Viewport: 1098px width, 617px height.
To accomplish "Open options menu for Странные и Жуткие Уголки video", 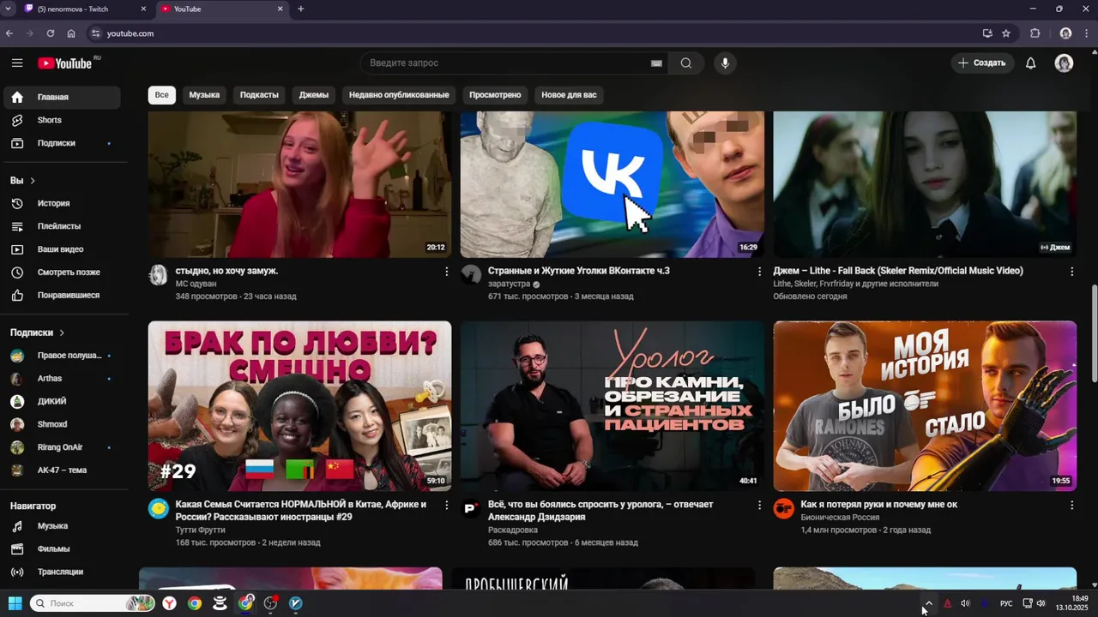I will [759, 272].
